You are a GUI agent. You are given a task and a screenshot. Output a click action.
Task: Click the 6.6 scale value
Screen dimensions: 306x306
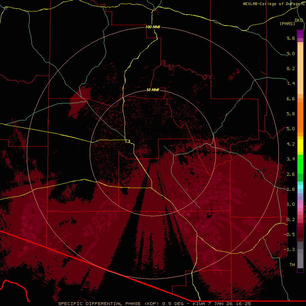tap(291, 99)
